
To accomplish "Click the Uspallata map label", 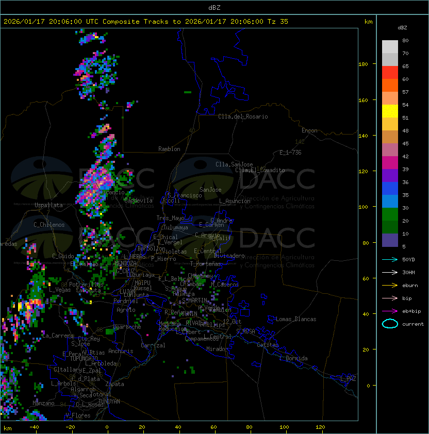I will [x=48, y=205].
